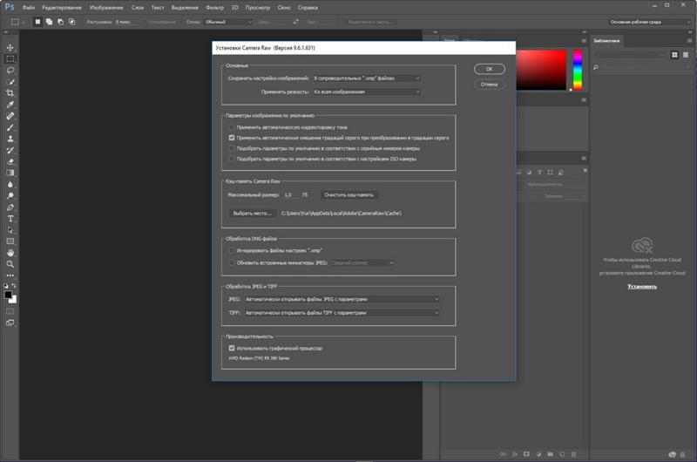The width and height of the screenshot is (697, 462).
Task: Select the Dodge tool
Action: point(10,196)
